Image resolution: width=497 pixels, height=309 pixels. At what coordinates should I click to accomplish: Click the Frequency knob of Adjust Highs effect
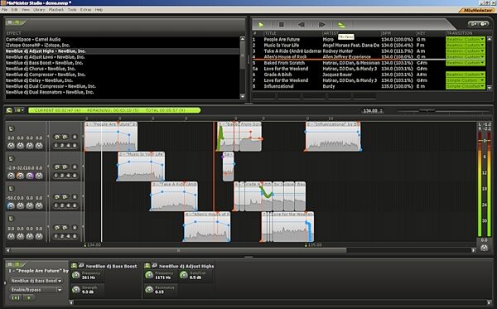coord(149,275)
